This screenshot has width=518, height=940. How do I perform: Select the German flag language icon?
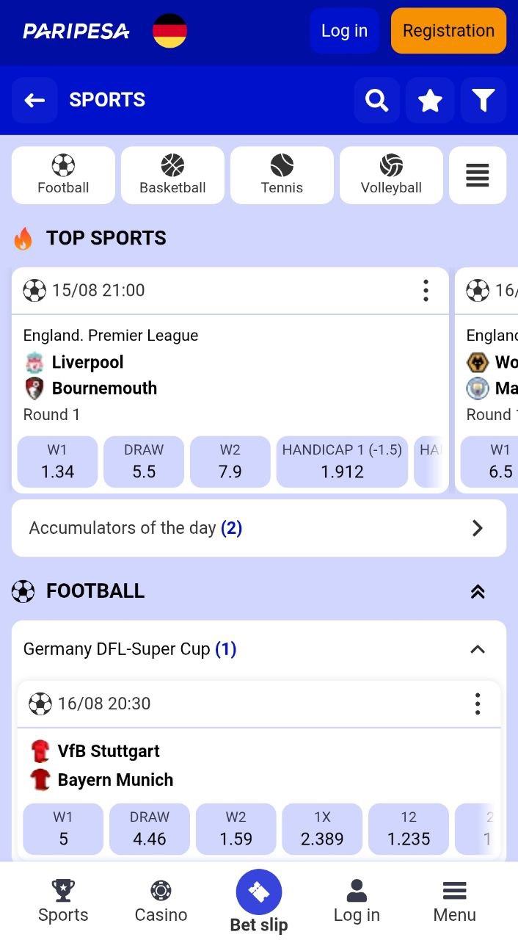point(169,31)
